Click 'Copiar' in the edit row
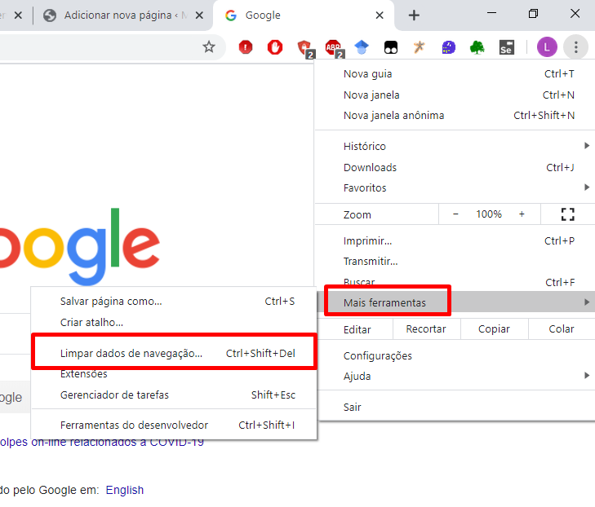The width and height of the screenshot is (595, 507). (x=494, y=329)
